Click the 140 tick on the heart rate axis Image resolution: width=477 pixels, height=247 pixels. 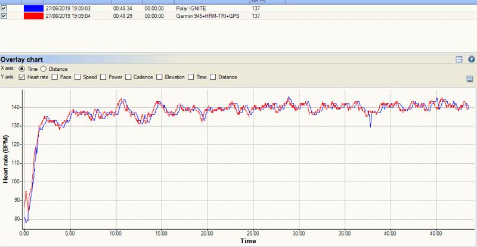[16, 107]
